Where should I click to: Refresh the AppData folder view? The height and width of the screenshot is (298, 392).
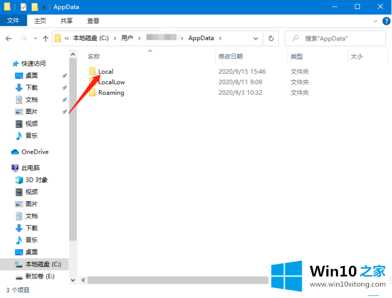271,38
